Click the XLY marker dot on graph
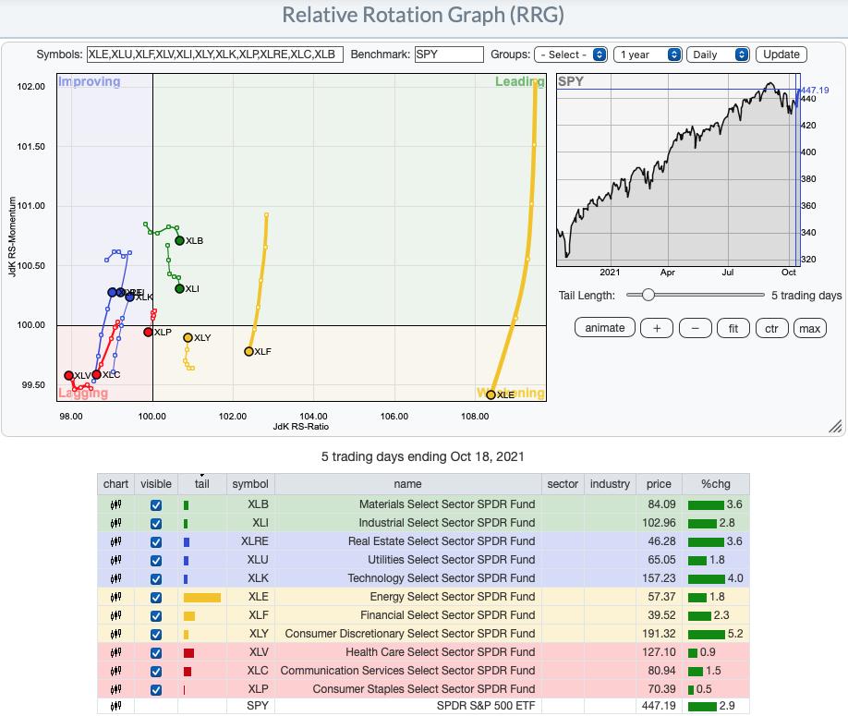 click(x=188, y=337)
